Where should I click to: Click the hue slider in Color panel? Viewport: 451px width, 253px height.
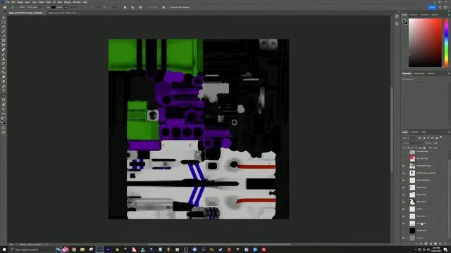(x=446, y=43)
